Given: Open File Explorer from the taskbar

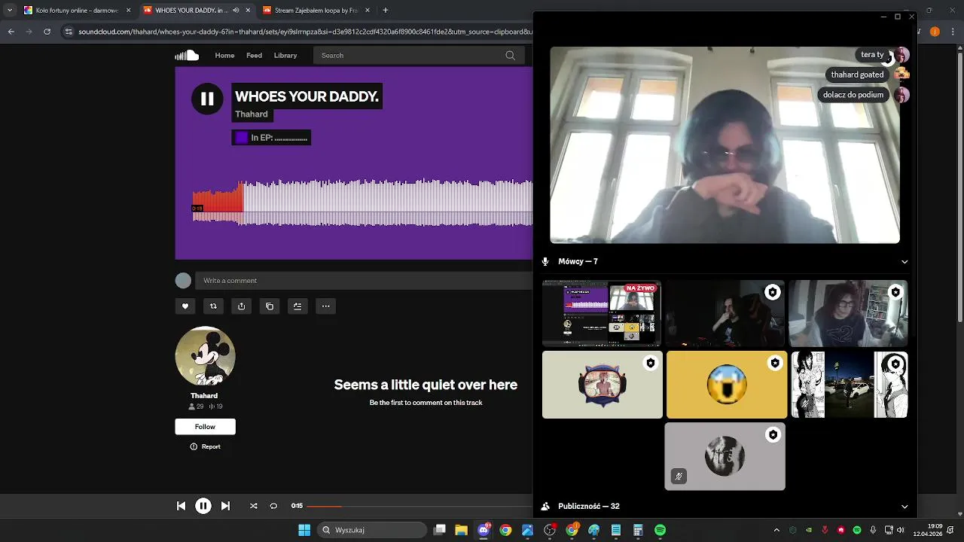Looking at the screenshot, I should 461,530.
